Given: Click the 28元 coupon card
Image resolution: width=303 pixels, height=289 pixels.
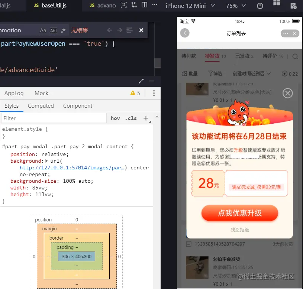Looking at the screenshot, I should (240, 183).
